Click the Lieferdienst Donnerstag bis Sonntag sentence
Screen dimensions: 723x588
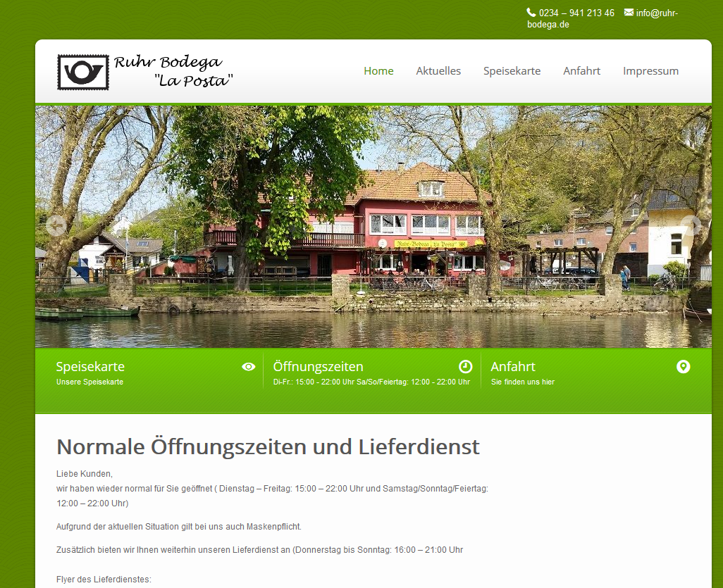(x=259, y=550)
